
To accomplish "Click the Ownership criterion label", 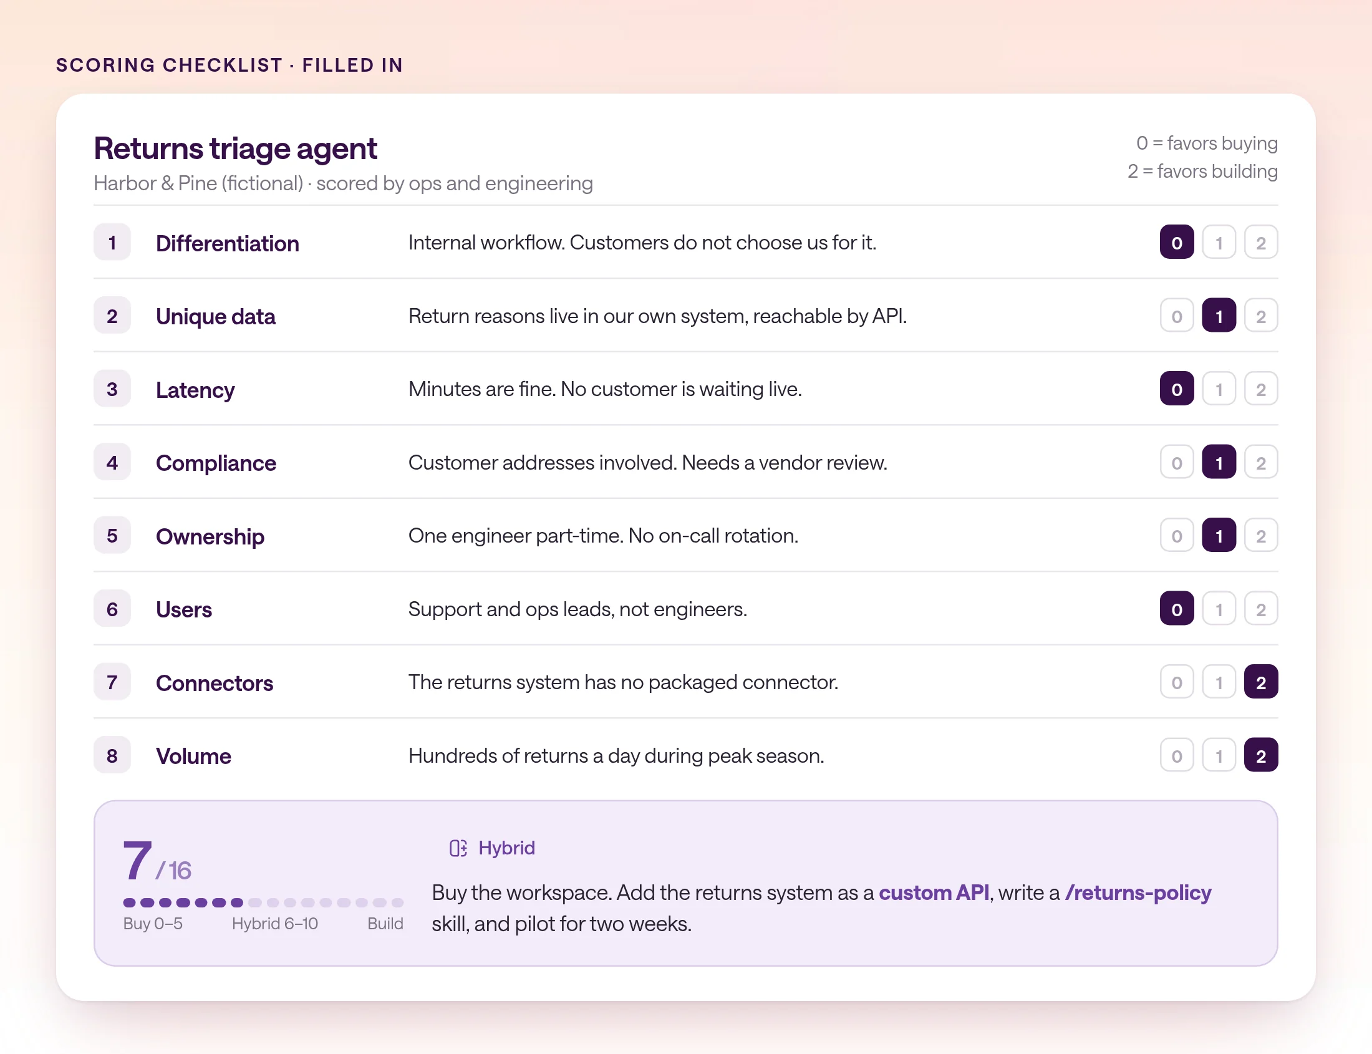I will [x=210, y=536].
